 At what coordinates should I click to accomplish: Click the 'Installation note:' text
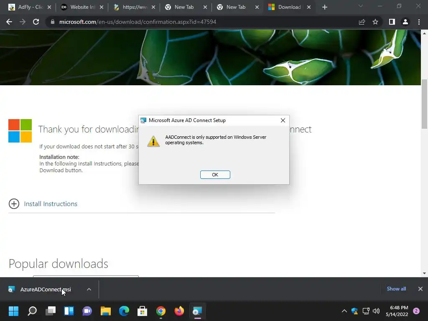[x=59, y=157]
